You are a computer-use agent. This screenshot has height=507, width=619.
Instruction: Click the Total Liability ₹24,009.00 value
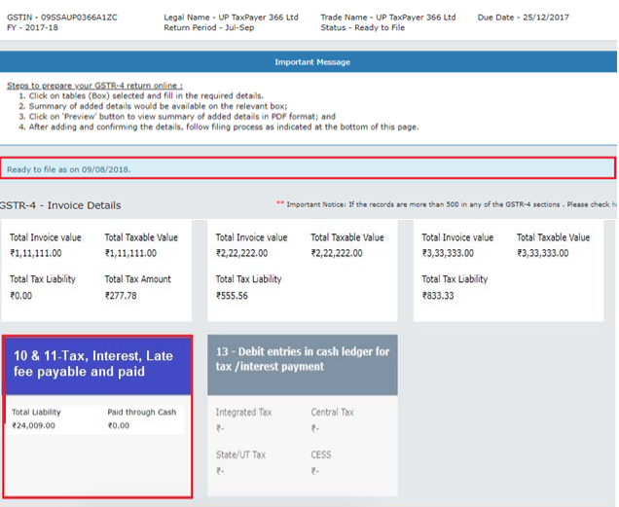click(33, 425)
